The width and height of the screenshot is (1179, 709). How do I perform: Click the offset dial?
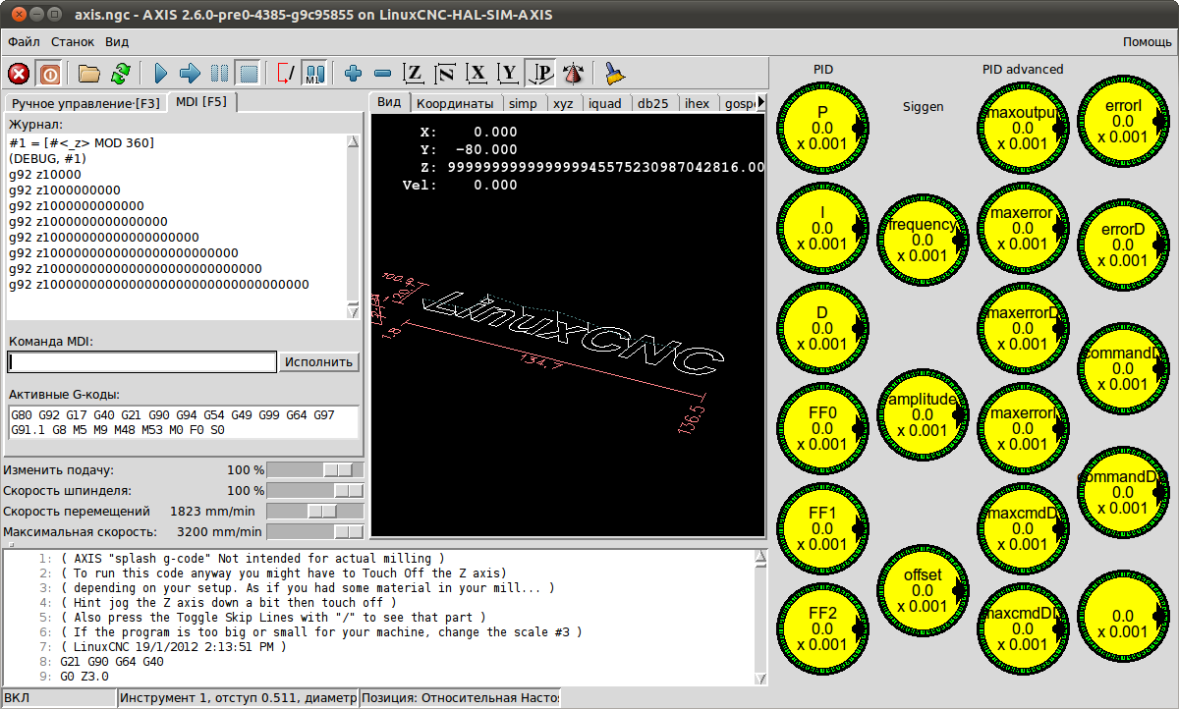[923, 591]
